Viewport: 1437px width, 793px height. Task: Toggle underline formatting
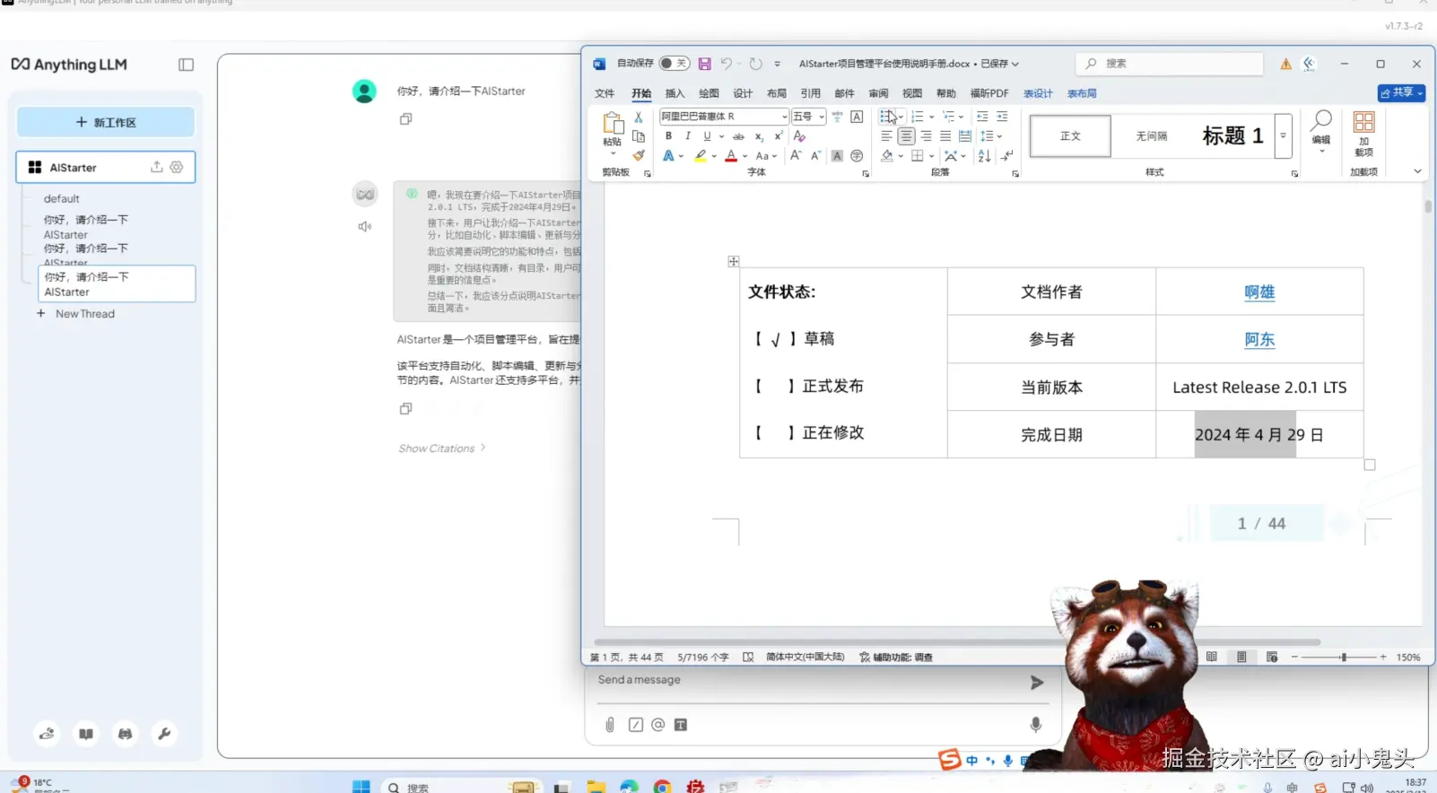click(x=707, y=136)
